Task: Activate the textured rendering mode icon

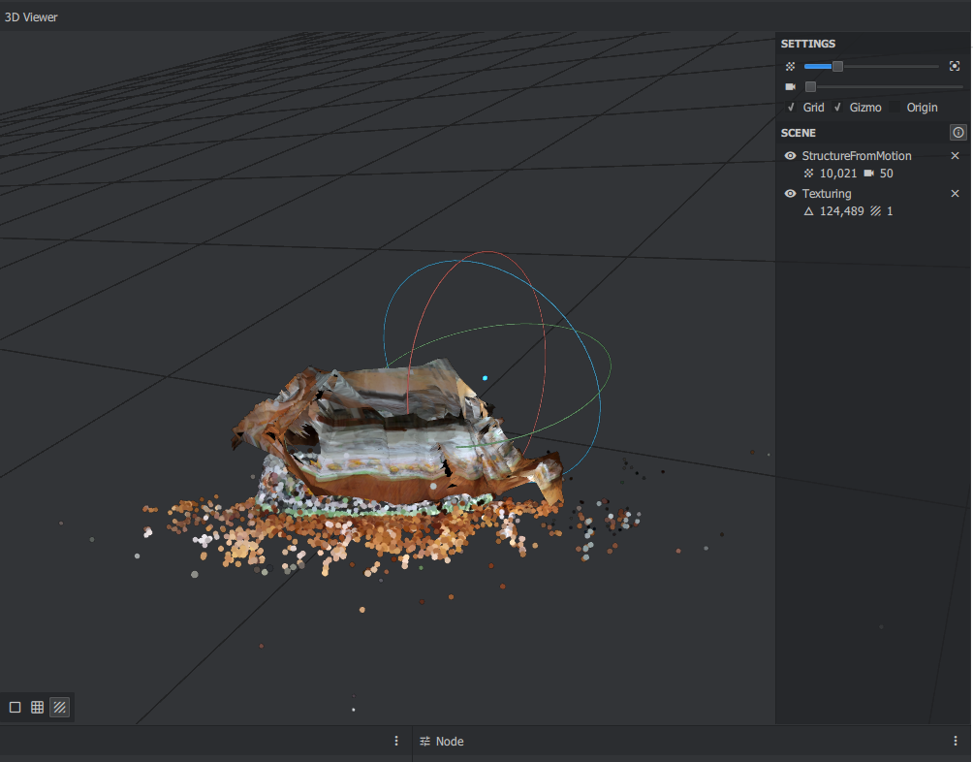Action: tap(60, 707)
